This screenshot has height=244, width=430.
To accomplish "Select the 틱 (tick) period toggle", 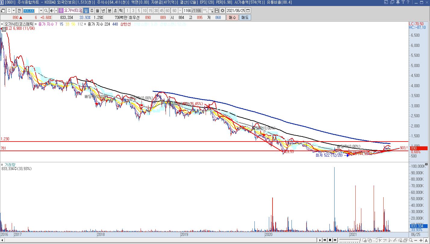I will click(121, 11).
